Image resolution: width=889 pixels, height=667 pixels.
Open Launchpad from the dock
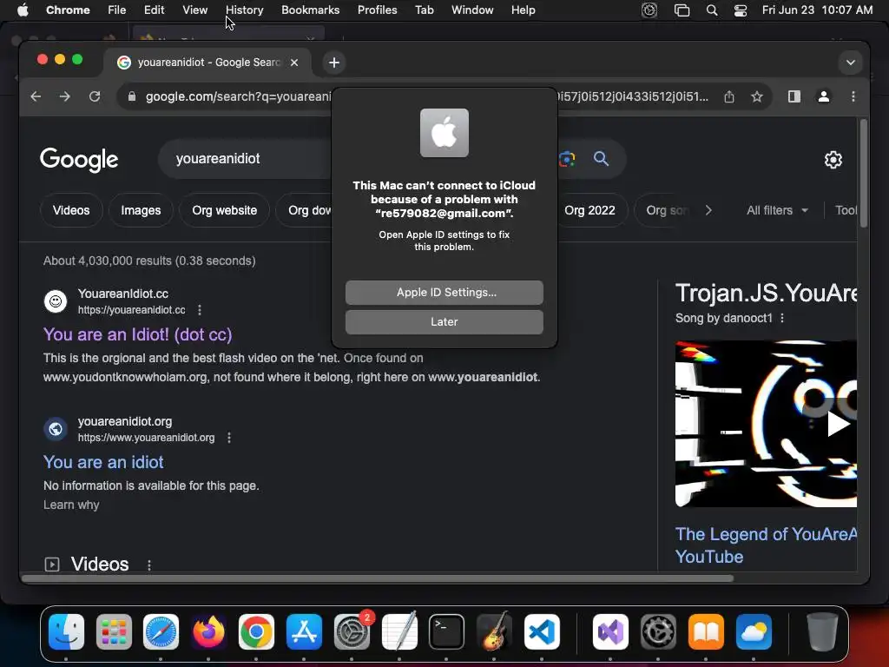pyautogui.click(x=114, y=632)
